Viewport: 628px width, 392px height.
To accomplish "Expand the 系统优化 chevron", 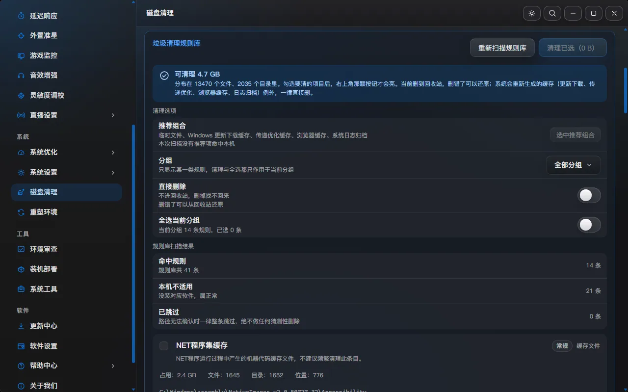I will point(113,153).
